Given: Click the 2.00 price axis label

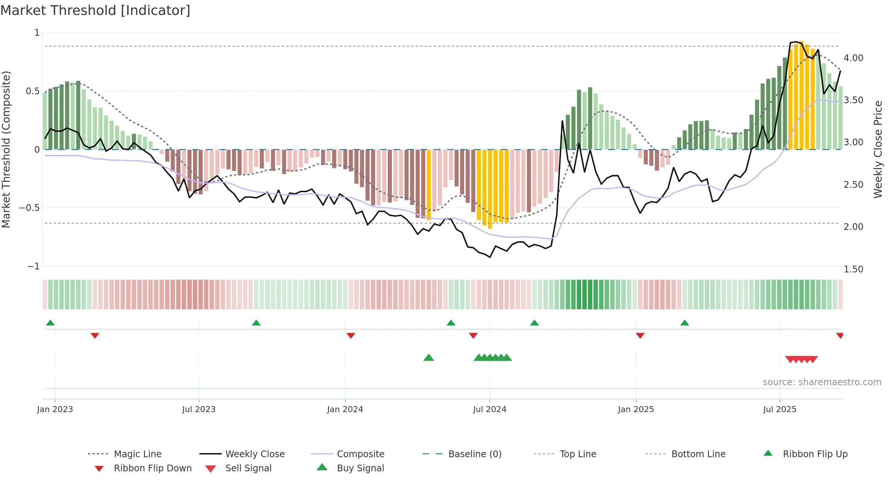Looking at the screenshot, I should [x=853, y=227].
